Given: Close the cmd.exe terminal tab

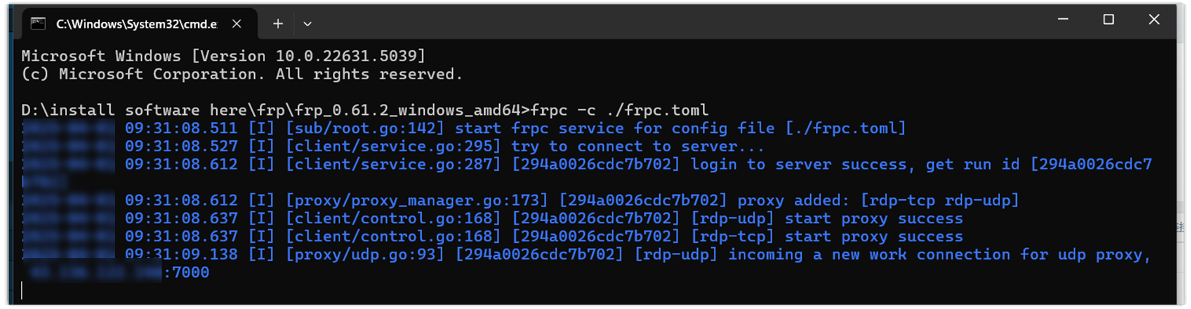Looking at the screenshot, I should [x=237, y=24].
